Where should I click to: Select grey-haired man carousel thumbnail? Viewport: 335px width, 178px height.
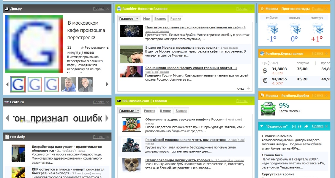pos(86,84)
